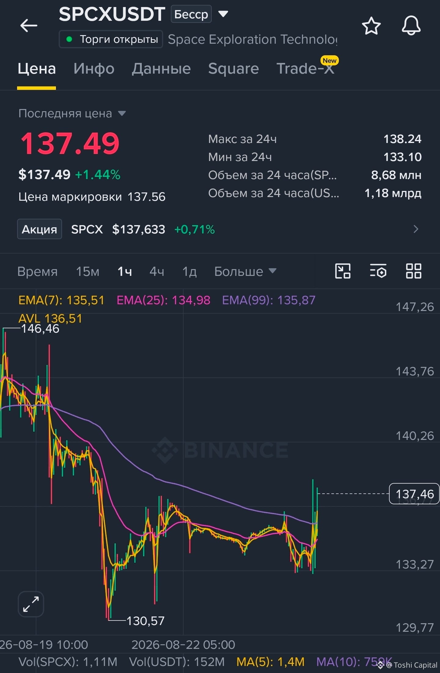
Task: Open the Trade-X tab
Action: (305, 68)
